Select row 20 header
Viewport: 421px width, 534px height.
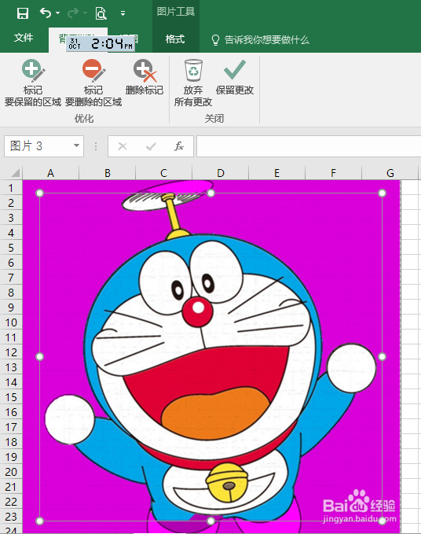[11, 472]
